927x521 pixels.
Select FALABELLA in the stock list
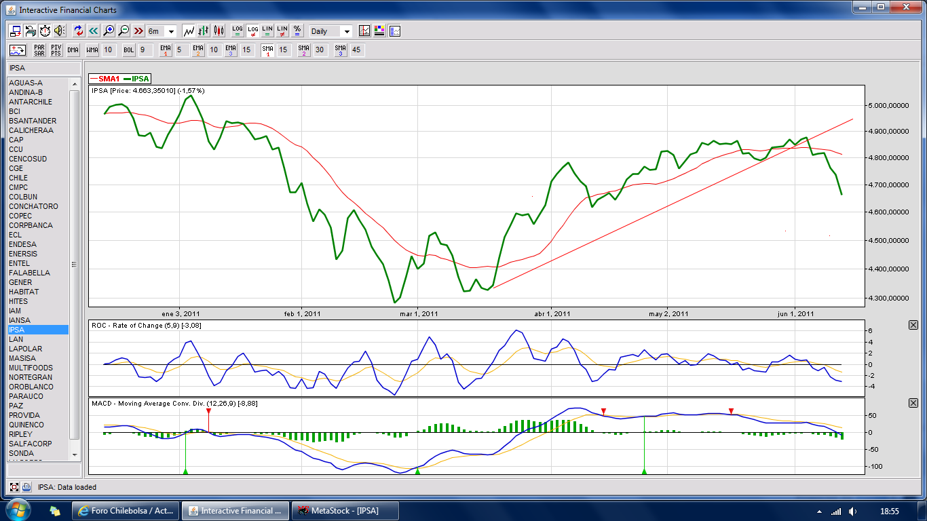29,273
